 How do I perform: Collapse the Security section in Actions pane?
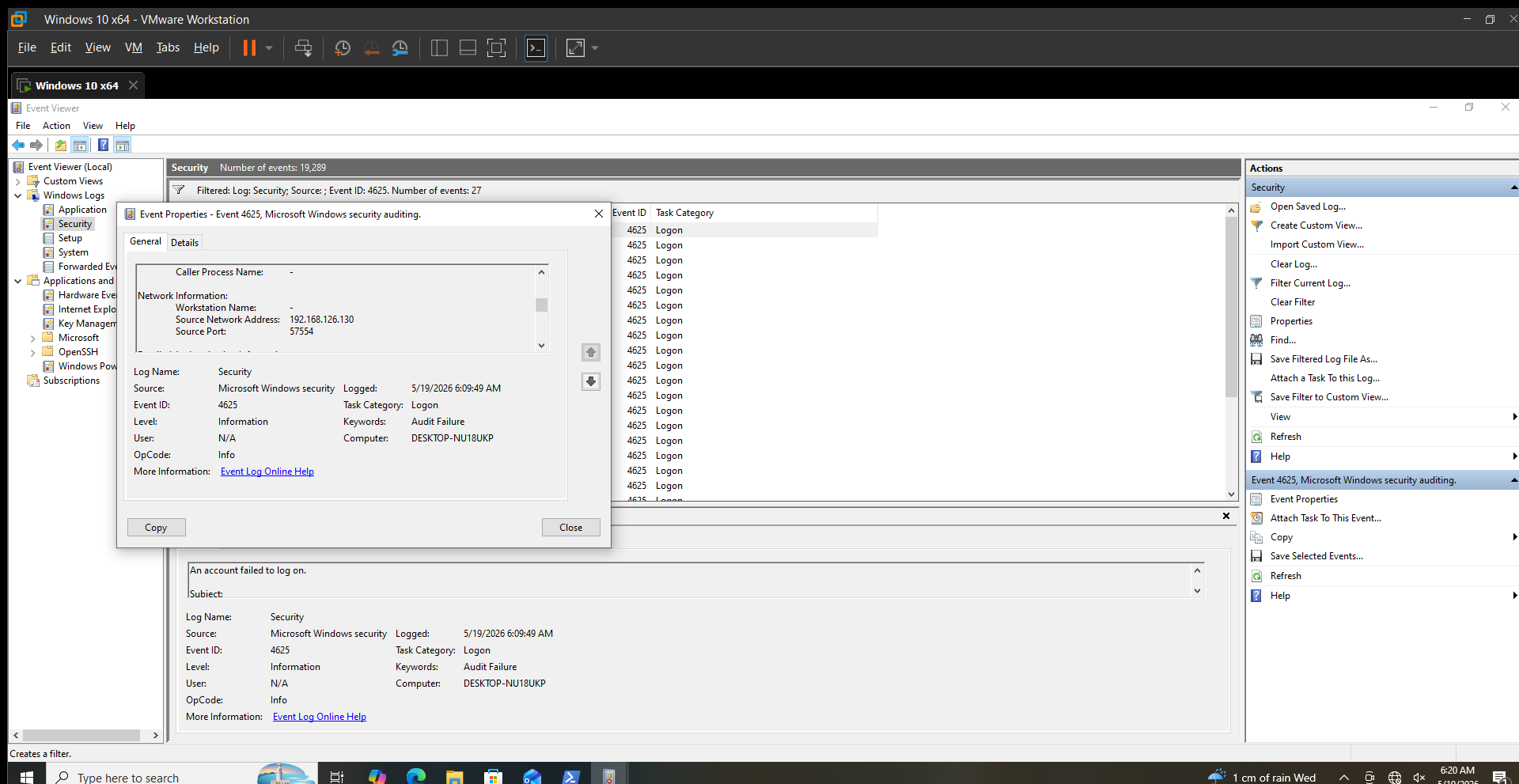coord(1513,187)
